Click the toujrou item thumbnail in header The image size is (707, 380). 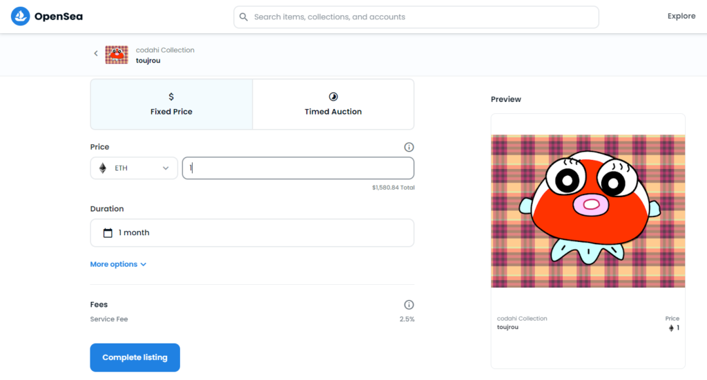117,55
